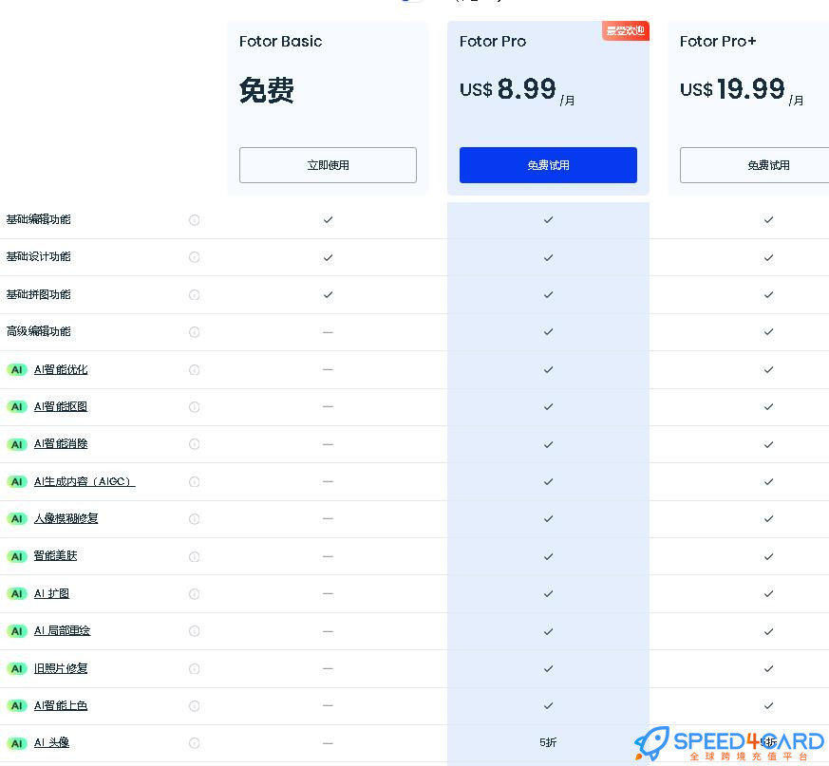Image resolution: width=829 pixels, height=766 pixels.
Task: Click the US$ 8.99 price
Action: pyautogui.click(x=518, y=90)
